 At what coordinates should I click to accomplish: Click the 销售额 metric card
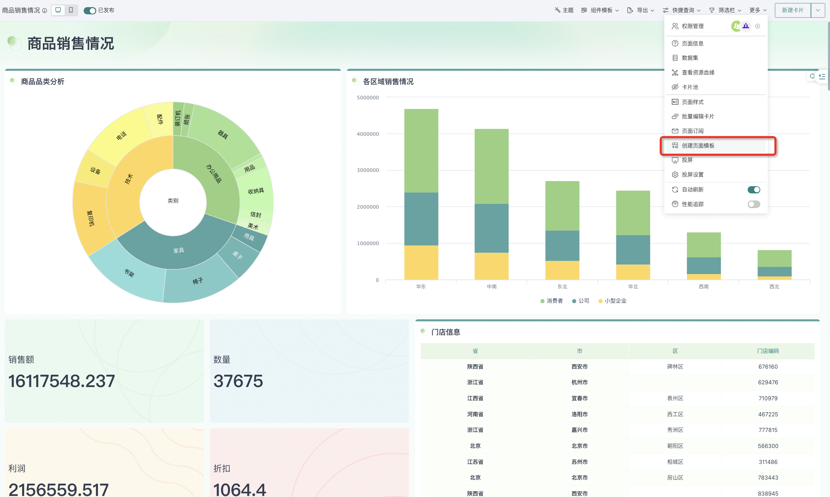104,371
